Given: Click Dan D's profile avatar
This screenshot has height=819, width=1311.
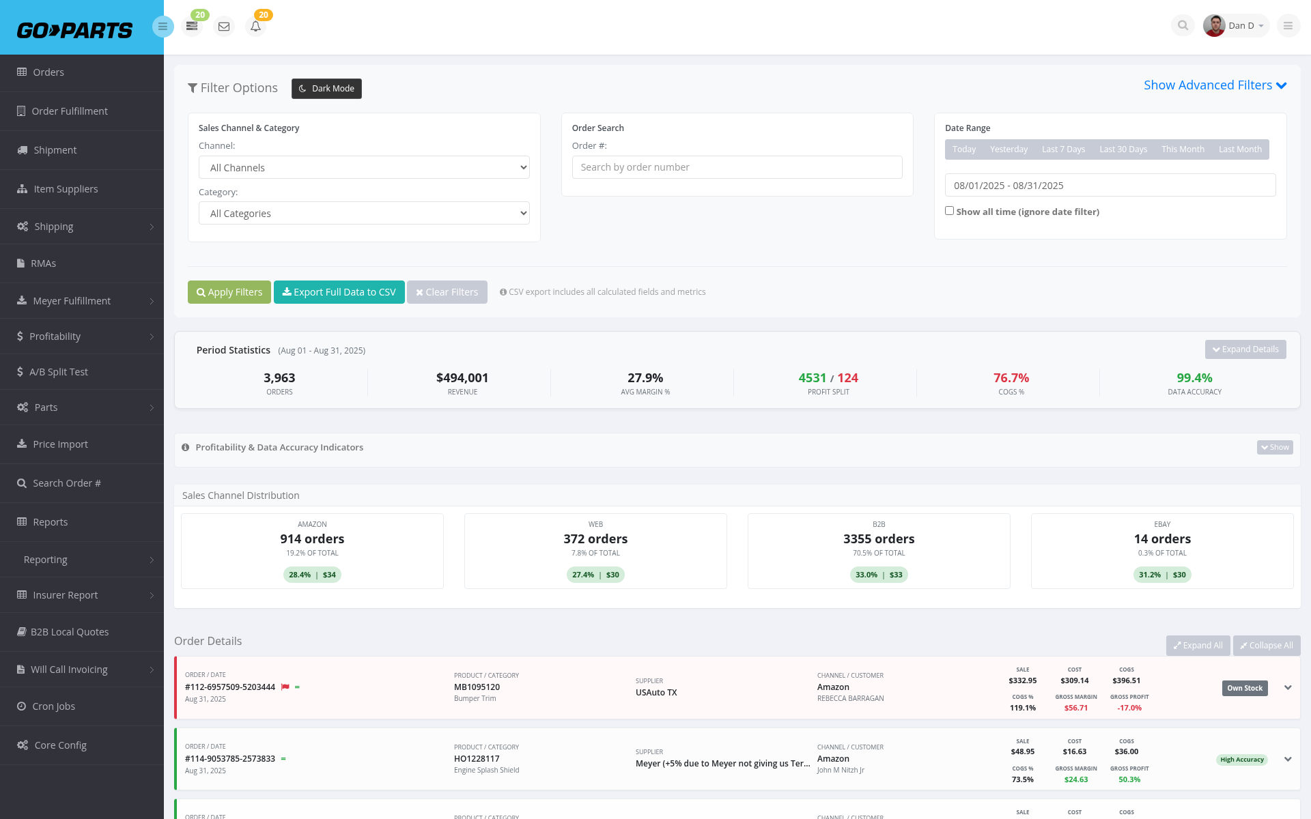Looking at the screenshot, I should 1214,25.
